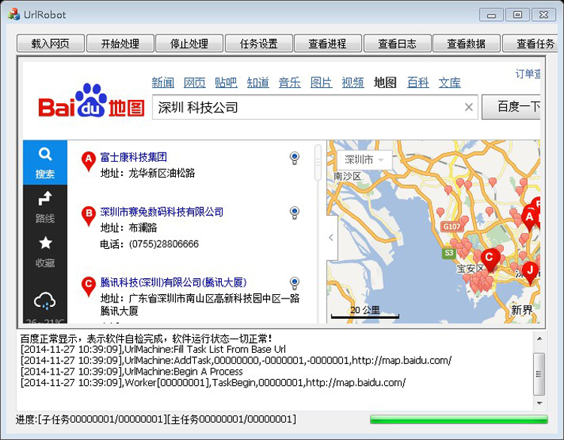The width and height of the screenshot is (564, 440).
Task: Start processing with 开始处理 button
Action: [x=120, y=44]
